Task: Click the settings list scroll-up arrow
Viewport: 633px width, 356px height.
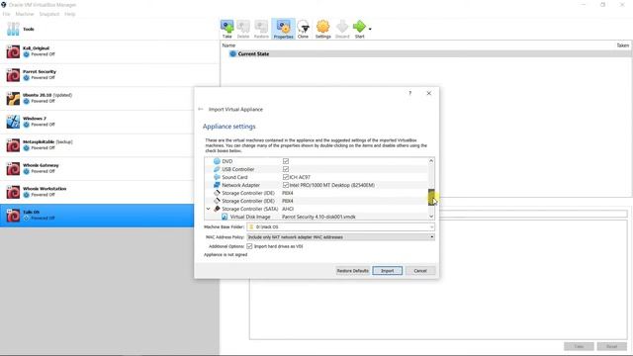Action: [431, 161]
